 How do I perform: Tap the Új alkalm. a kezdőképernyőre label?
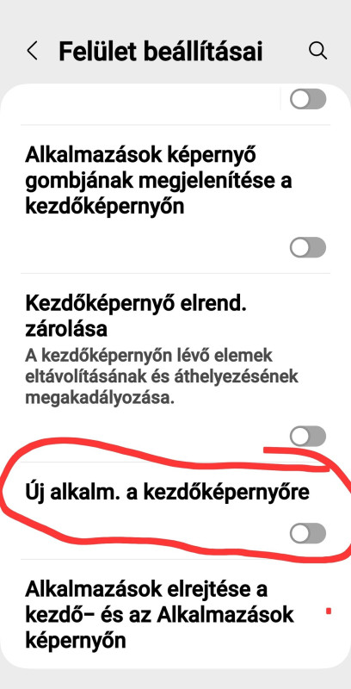point(167,493)
